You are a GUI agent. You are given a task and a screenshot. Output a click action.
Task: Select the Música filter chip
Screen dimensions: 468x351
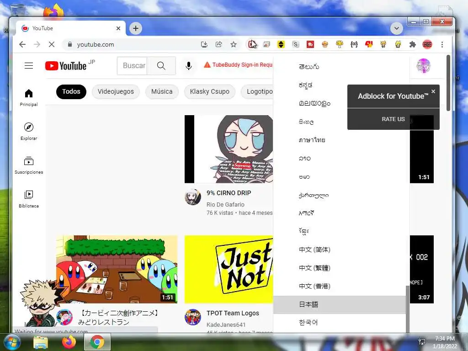point(162,91)
